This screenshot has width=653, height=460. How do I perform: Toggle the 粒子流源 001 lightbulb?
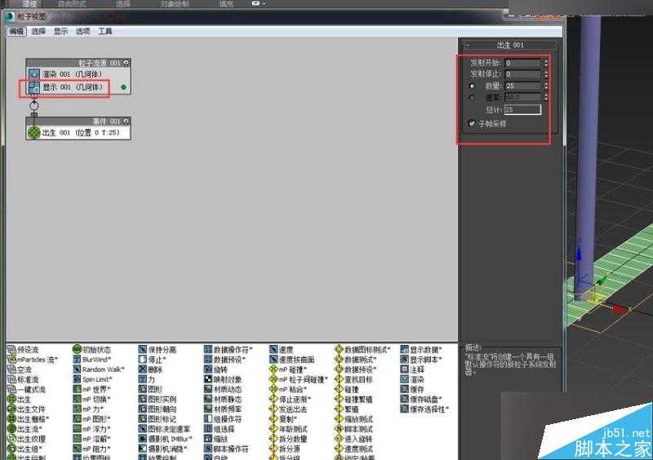click(x=127, y=63)
